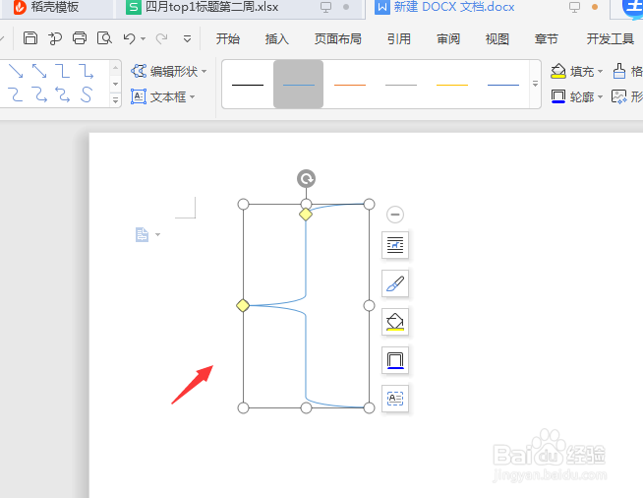Image resolution: width=643 pixels, height=498 pixels.
Task: Click the shape effects icon in ribbon
Action: coord(618,96)
